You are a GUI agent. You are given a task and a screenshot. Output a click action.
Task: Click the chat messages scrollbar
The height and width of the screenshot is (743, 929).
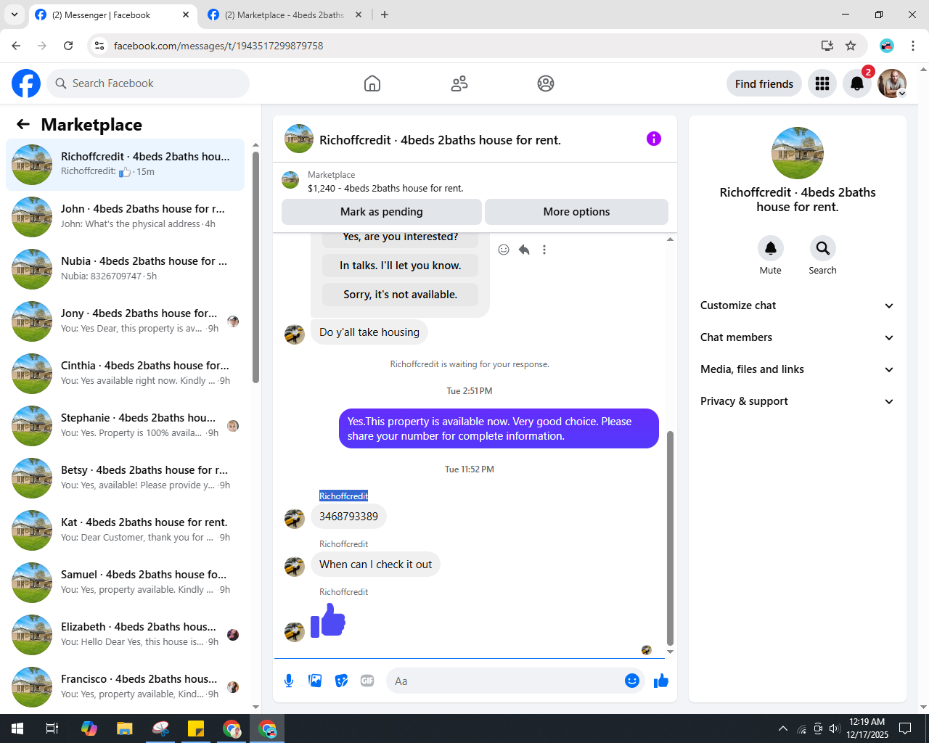click(670, 537)
